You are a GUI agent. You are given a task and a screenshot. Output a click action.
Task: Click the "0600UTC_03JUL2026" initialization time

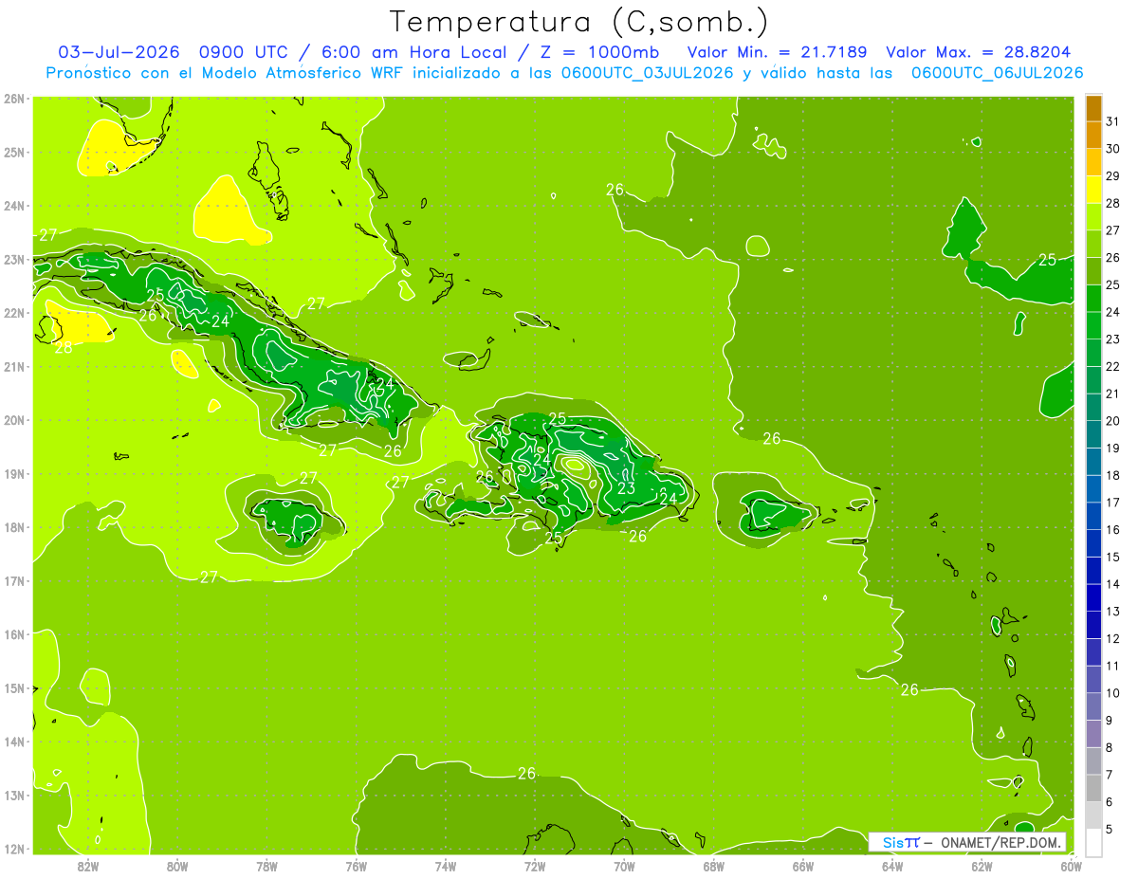click(648, 73)
